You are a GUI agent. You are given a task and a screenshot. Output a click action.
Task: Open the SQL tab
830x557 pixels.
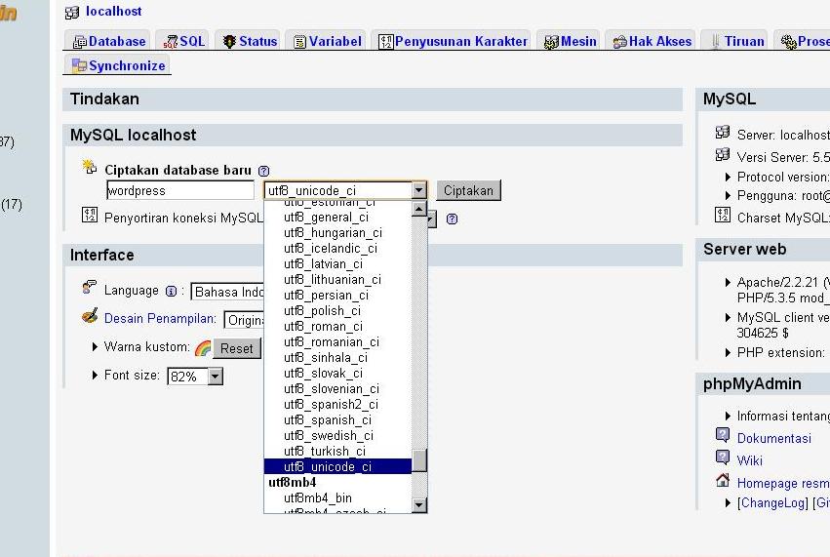[x=183, y=41]
